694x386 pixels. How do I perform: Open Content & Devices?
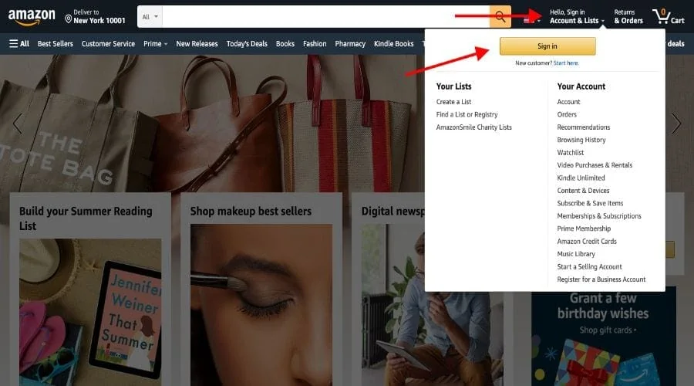584,191
